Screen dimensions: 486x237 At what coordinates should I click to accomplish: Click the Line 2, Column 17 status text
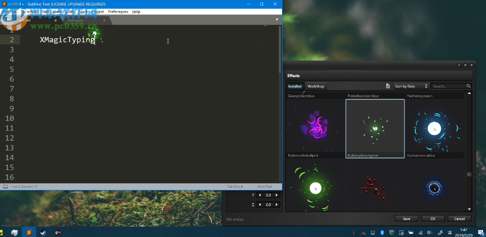coord(24,187)
